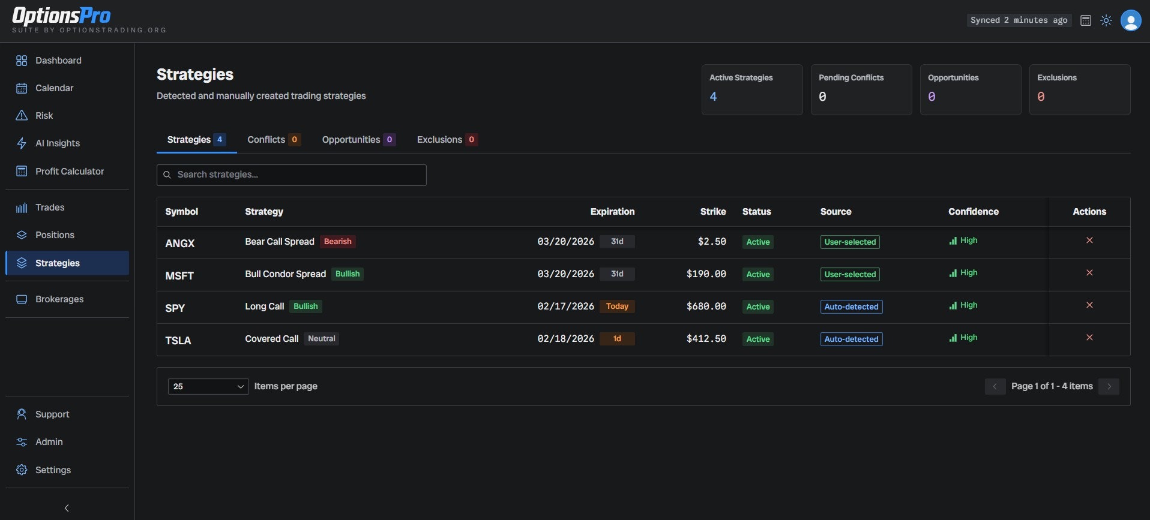Open the Support page
This screenshot has width=1150, height=520.
[x=67, y=414]
